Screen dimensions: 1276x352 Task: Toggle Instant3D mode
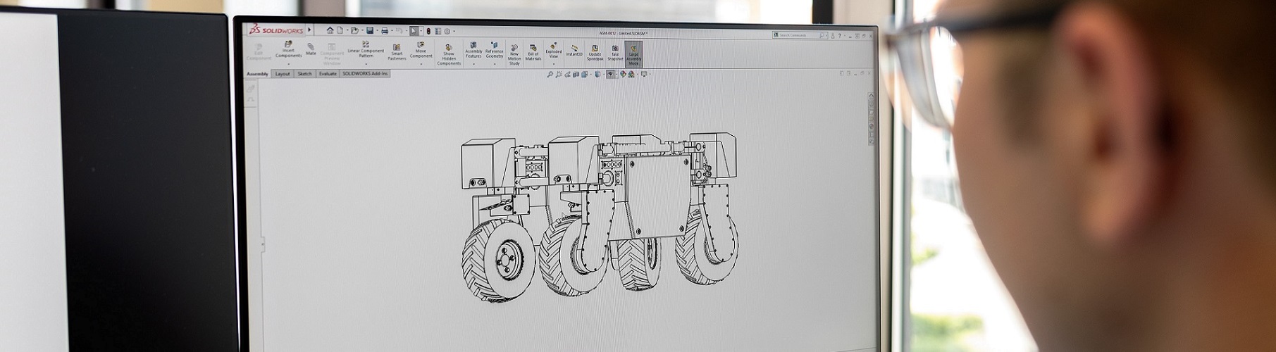click(x=574, y=50)
